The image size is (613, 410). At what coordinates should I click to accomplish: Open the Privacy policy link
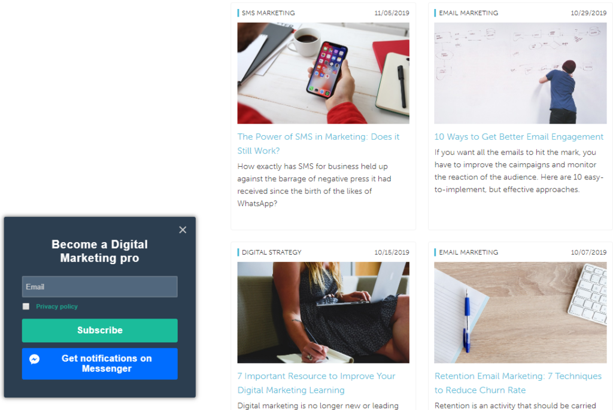pos(57,307)
